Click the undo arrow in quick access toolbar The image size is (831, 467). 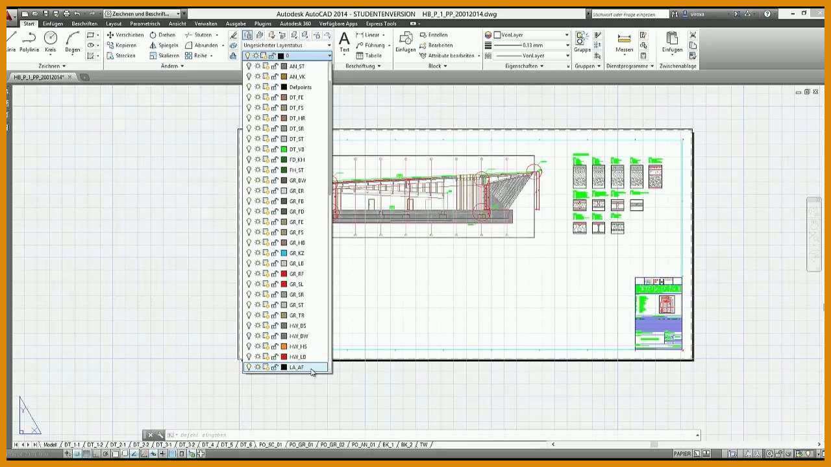[x=77, y=14]
